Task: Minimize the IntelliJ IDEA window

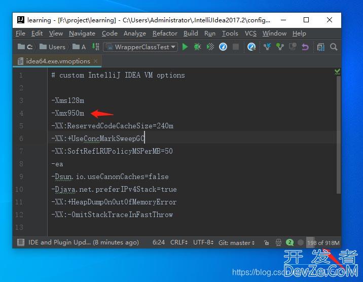Action: 283,20
